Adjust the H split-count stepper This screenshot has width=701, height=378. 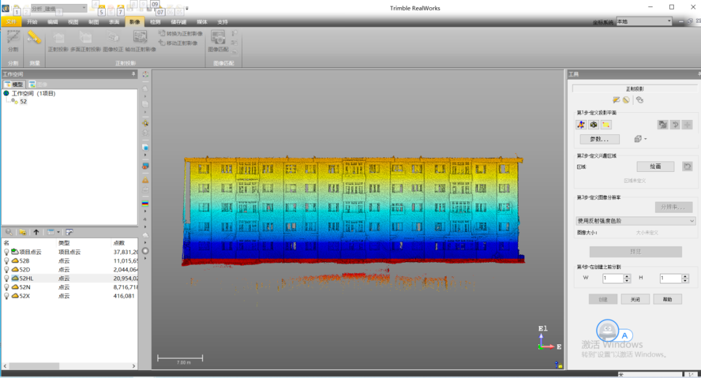click(x=685, y=278)
